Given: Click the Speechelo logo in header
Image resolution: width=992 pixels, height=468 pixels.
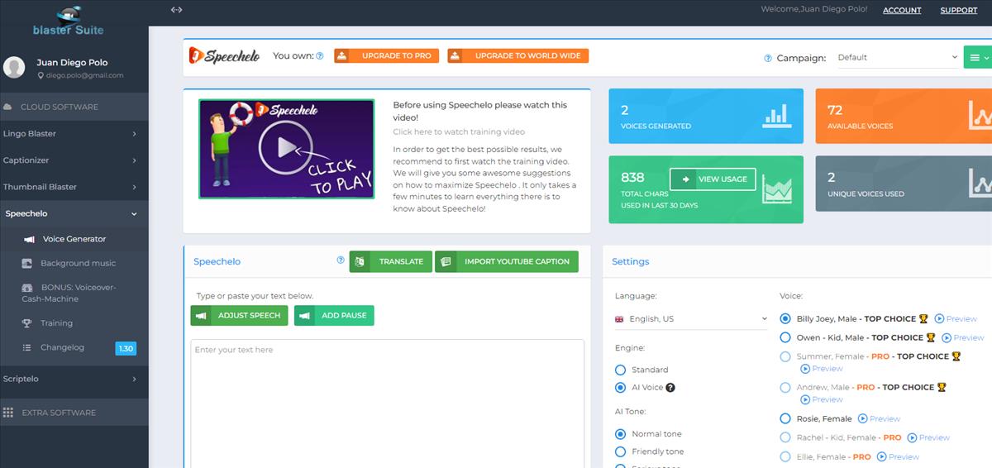Looking at the screenshot, I should (x=224, y=55).
